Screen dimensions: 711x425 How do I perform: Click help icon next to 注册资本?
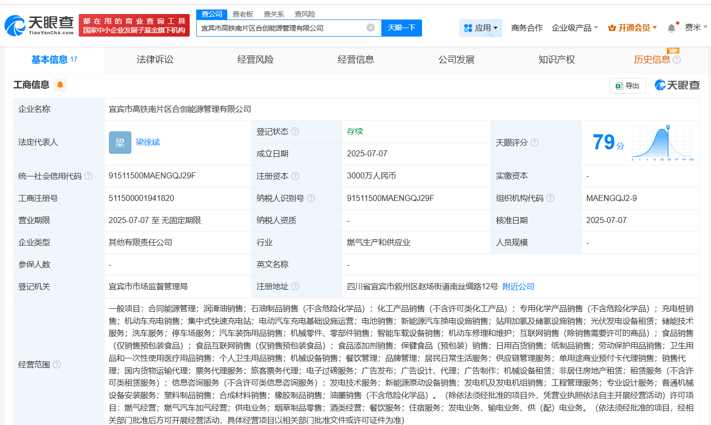tap(295, 176)
